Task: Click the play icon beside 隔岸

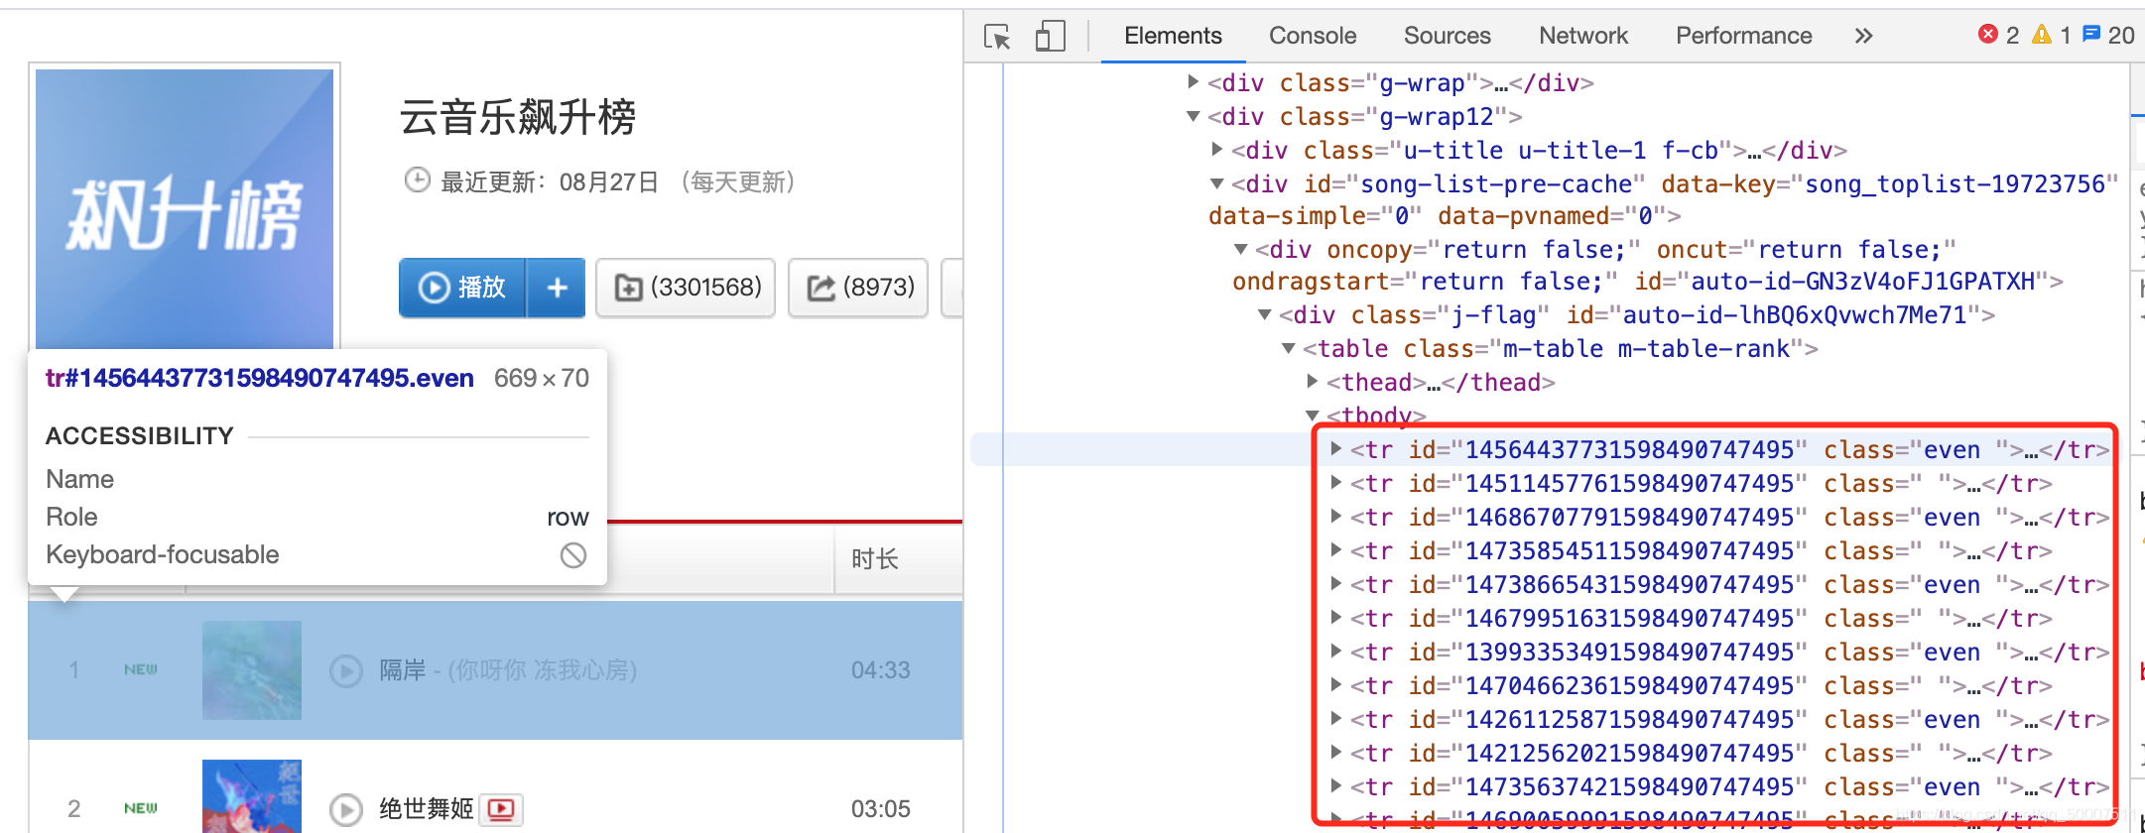Action: click(346, 671)
